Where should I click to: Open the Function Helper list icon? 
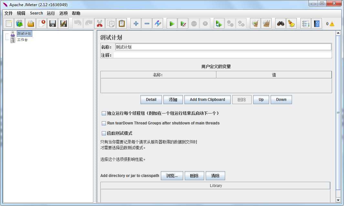[x=306, y=24]
